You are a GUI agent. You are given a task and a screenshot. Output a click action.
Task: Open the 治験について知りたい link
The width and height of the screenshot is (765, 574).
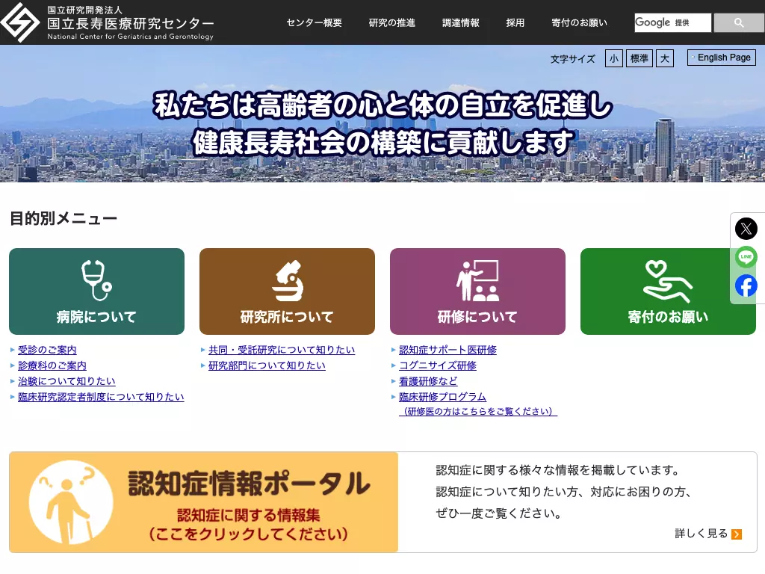tap(66, 381)
